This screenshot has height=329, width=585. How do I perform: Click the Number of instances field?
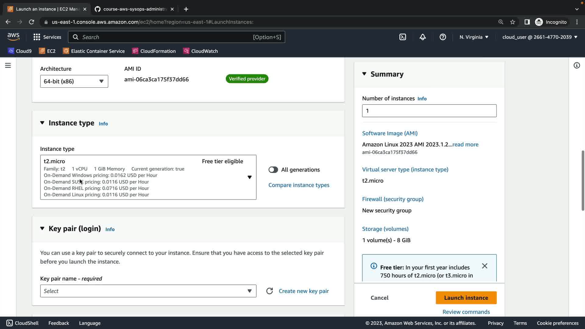[x=429, y=111]
